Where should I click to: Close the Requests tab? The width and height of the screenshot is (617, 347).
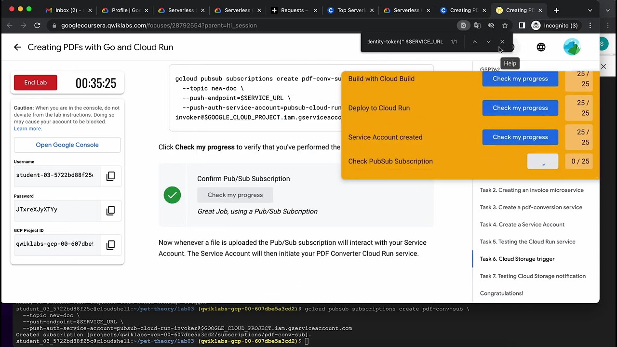click(315, 10)
